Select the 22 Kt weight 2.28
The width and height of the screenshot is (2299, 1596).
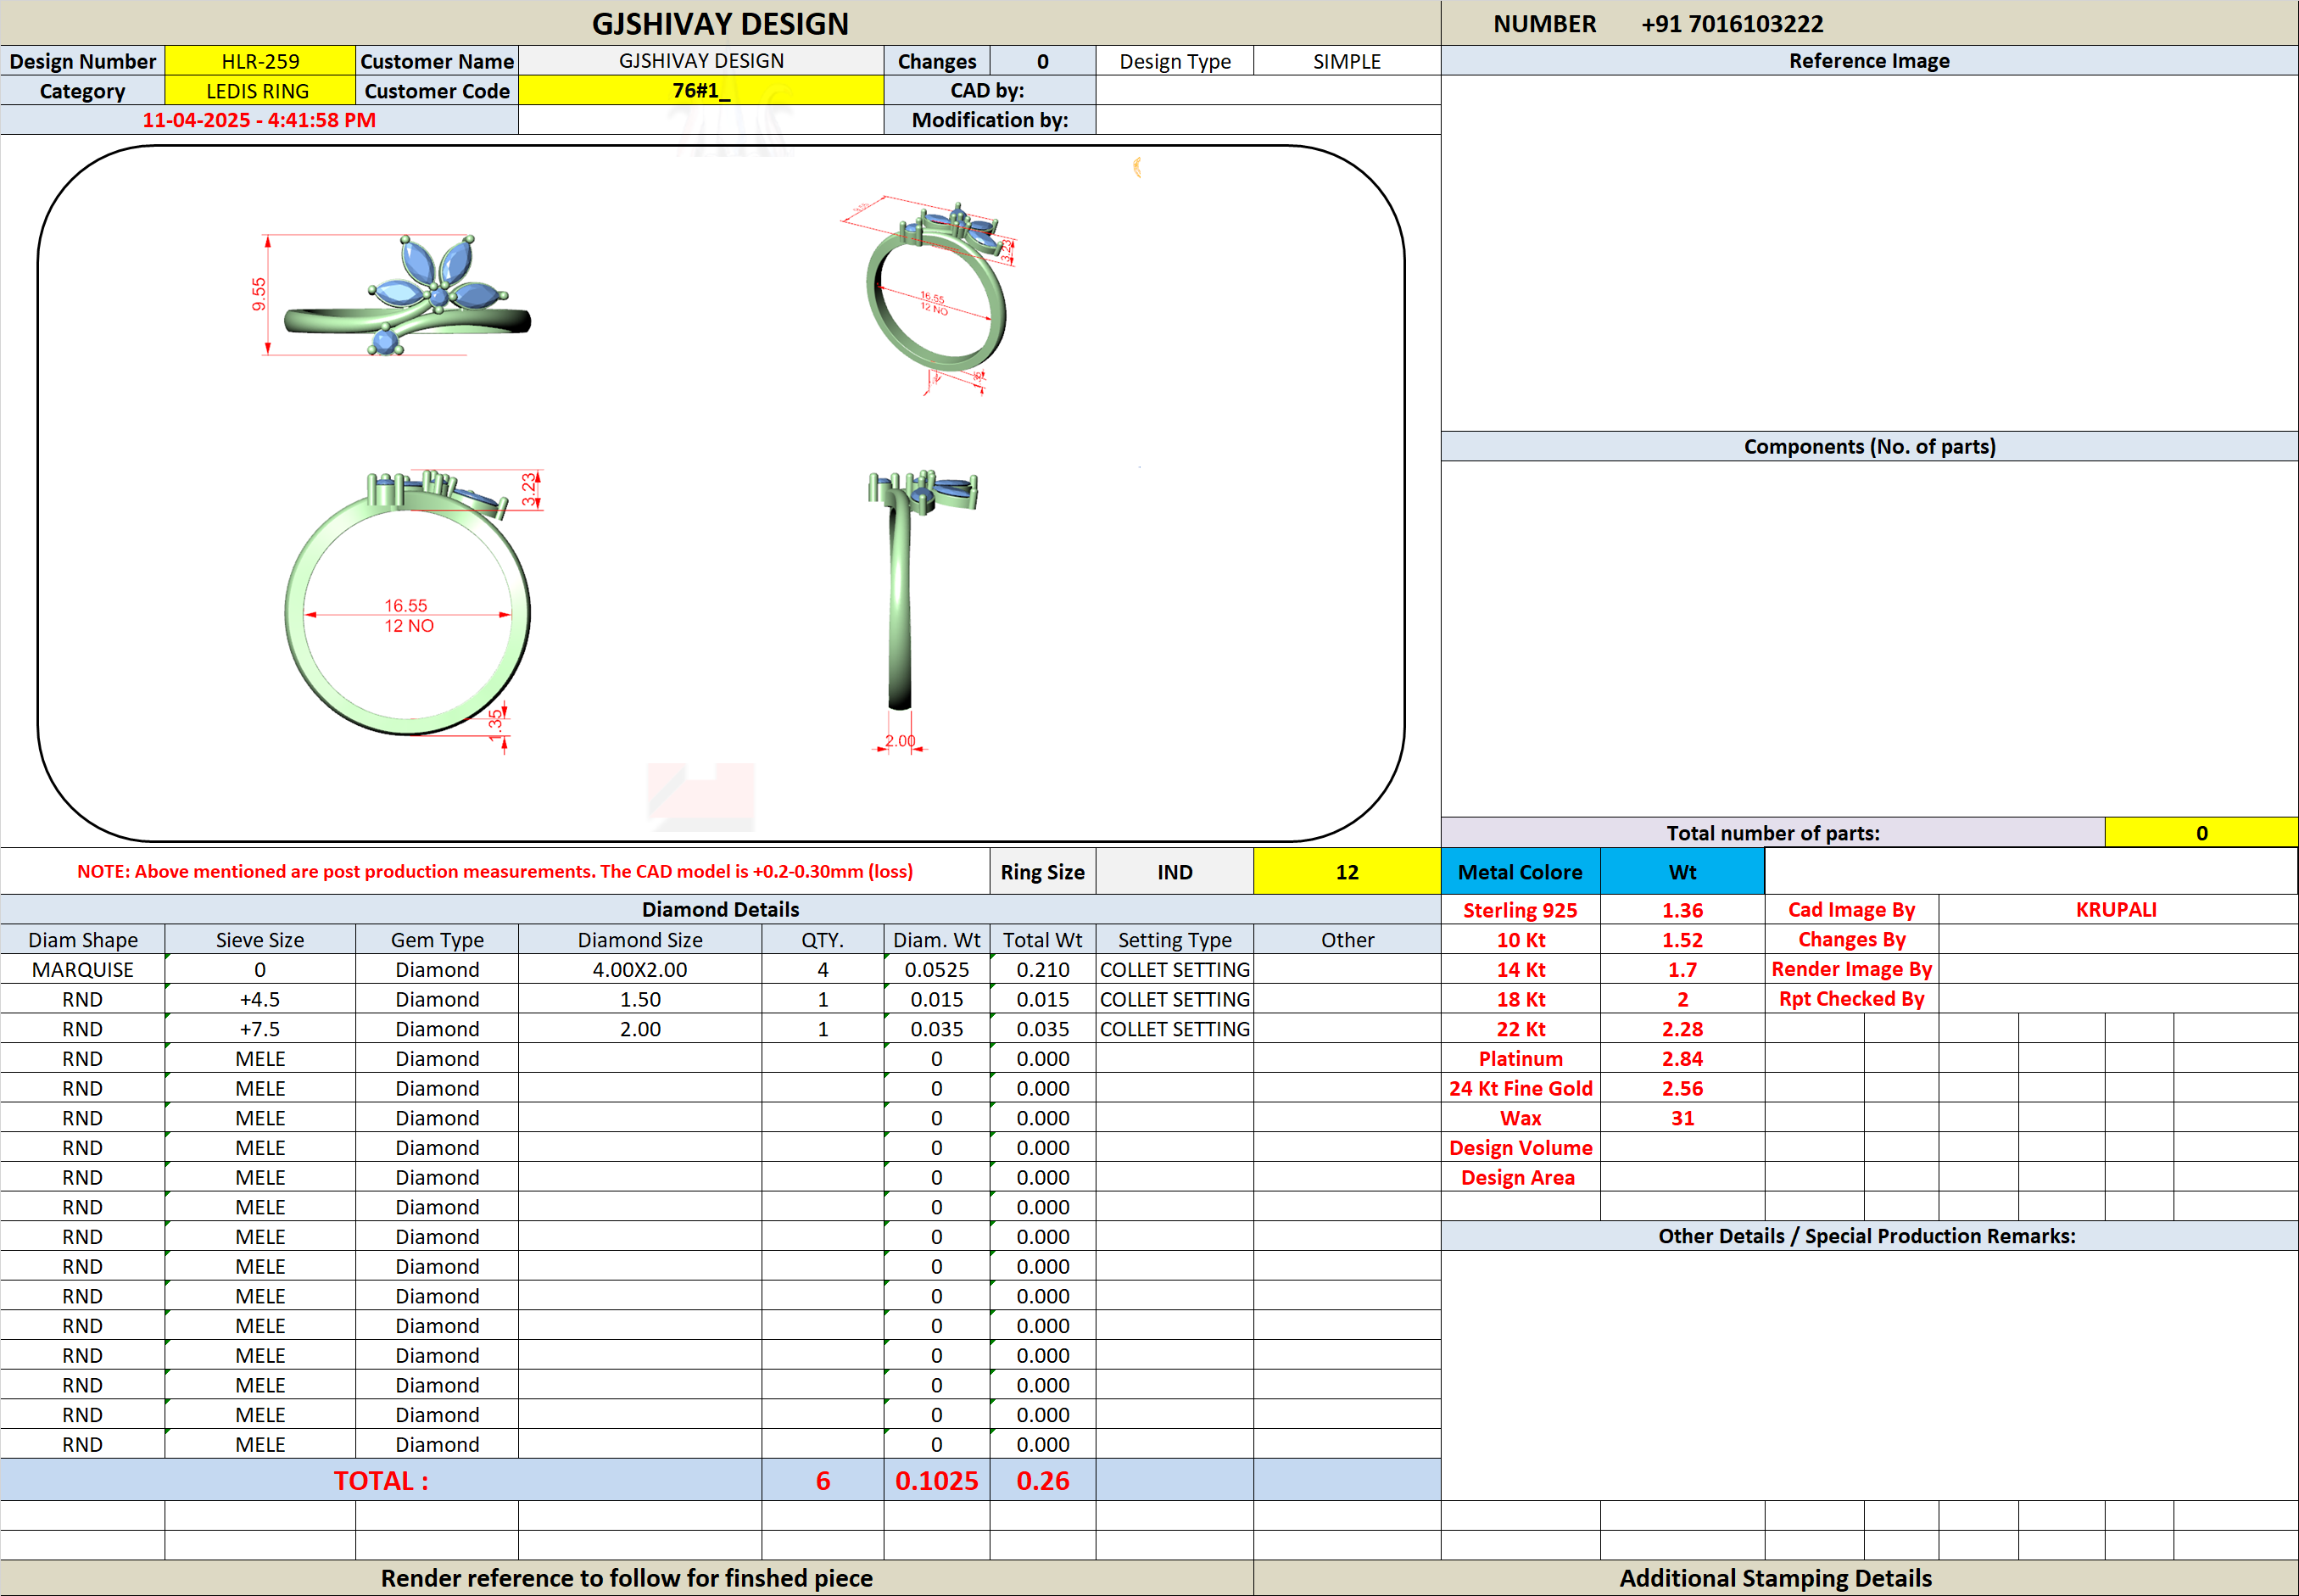pos(1682,1029)
